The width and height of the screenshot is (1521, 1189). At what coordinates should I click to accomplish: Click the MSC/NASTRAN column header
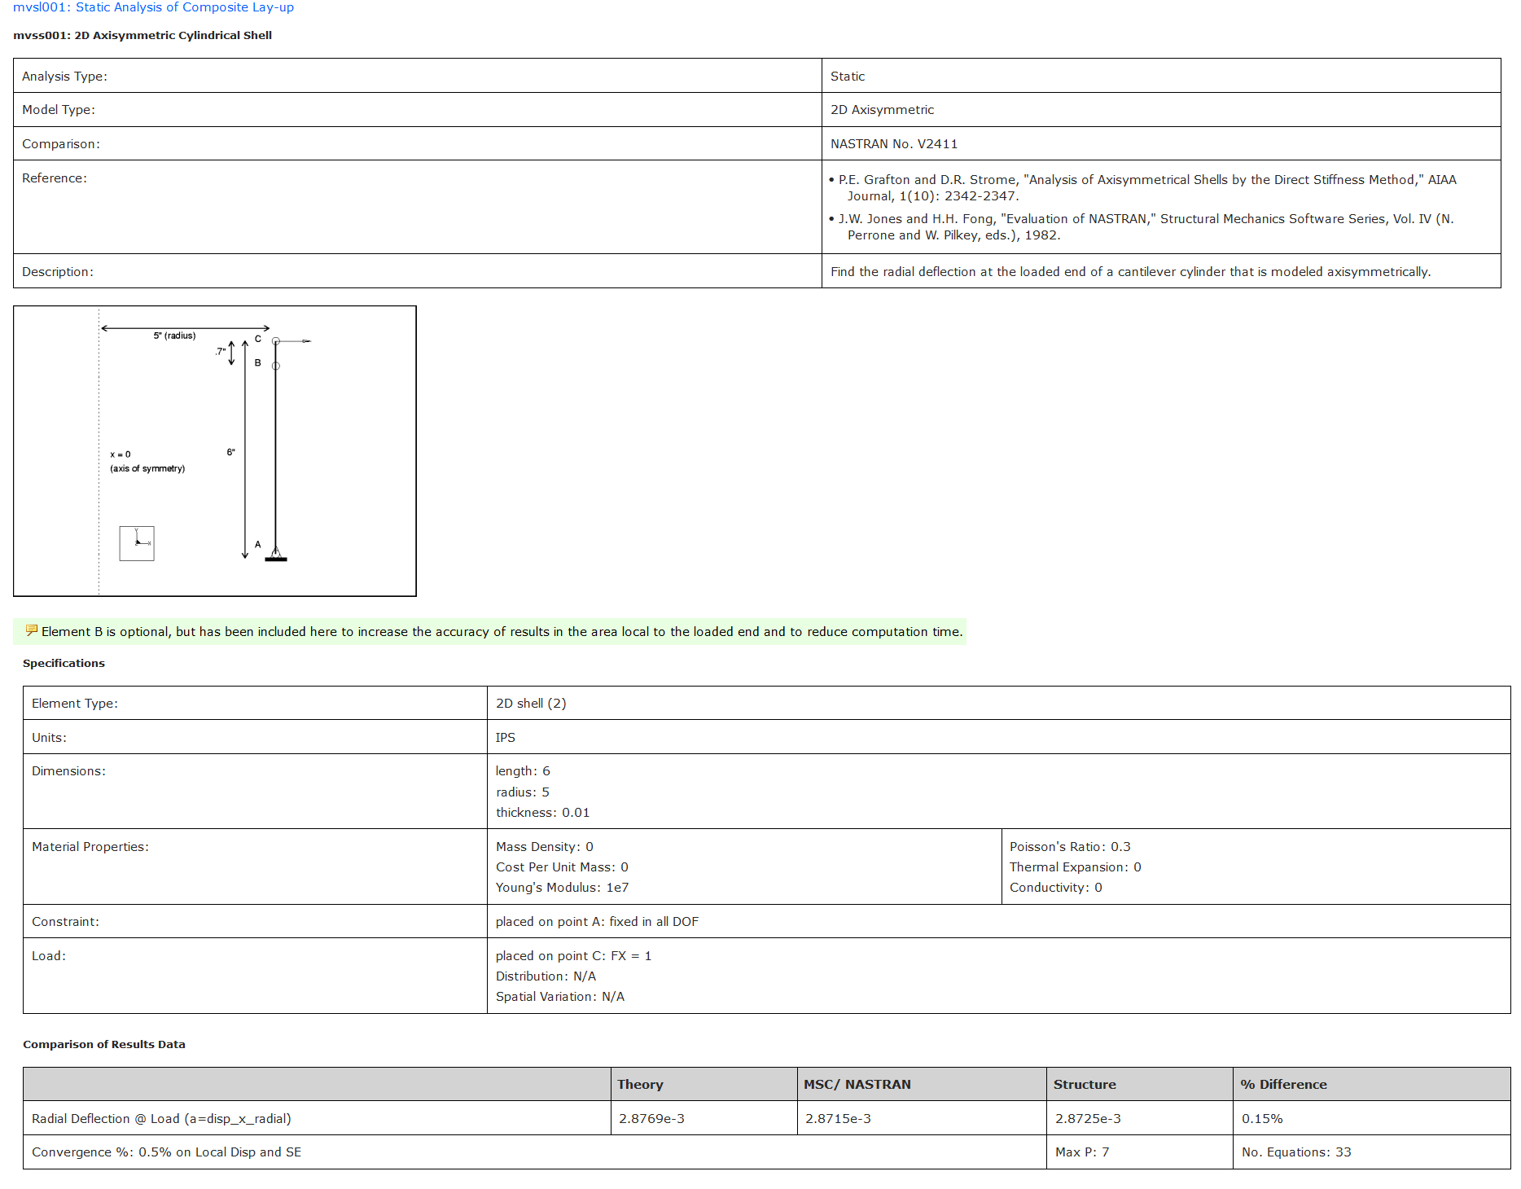(x=857, y=1084)
